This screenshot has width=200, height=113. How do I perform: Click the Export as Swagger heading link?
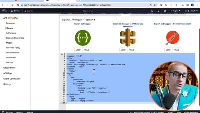click(83, 24)
